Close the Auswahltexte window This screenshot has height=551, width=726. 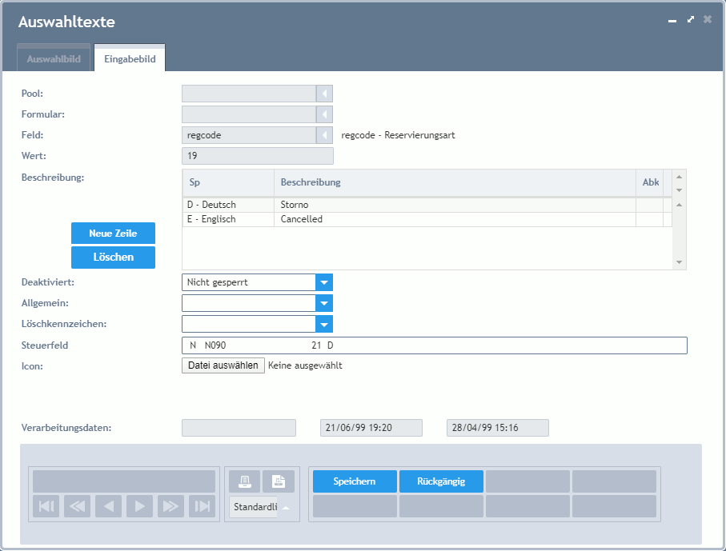click(x=708, y=19)
